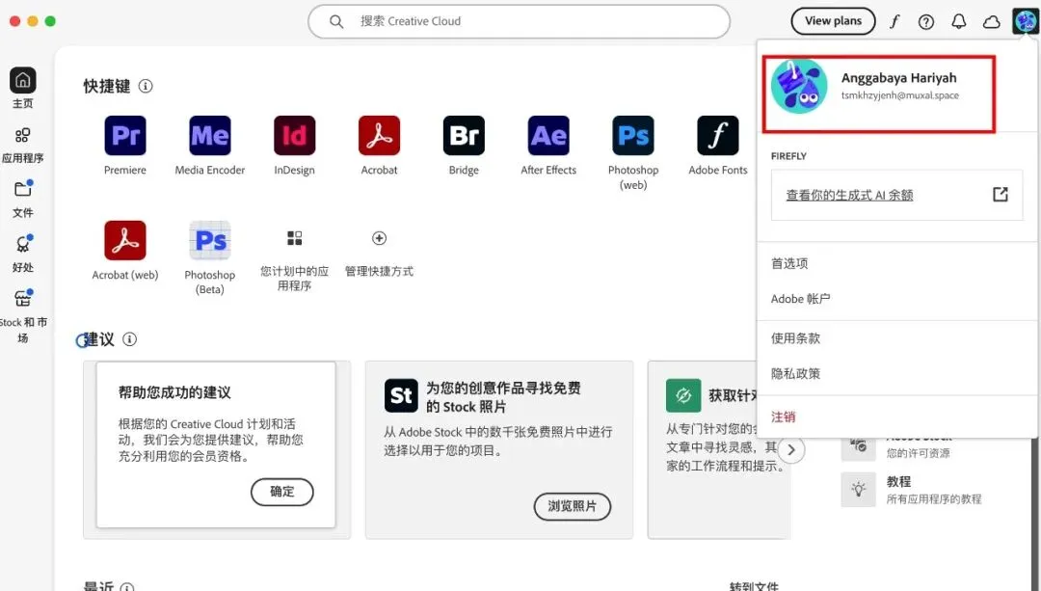Open the Premiere app shortcut
This screenshot has width=1041, height=591.
124,136
